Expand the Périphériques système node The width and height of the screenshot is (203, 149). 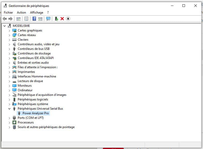(x=9, y=104)
